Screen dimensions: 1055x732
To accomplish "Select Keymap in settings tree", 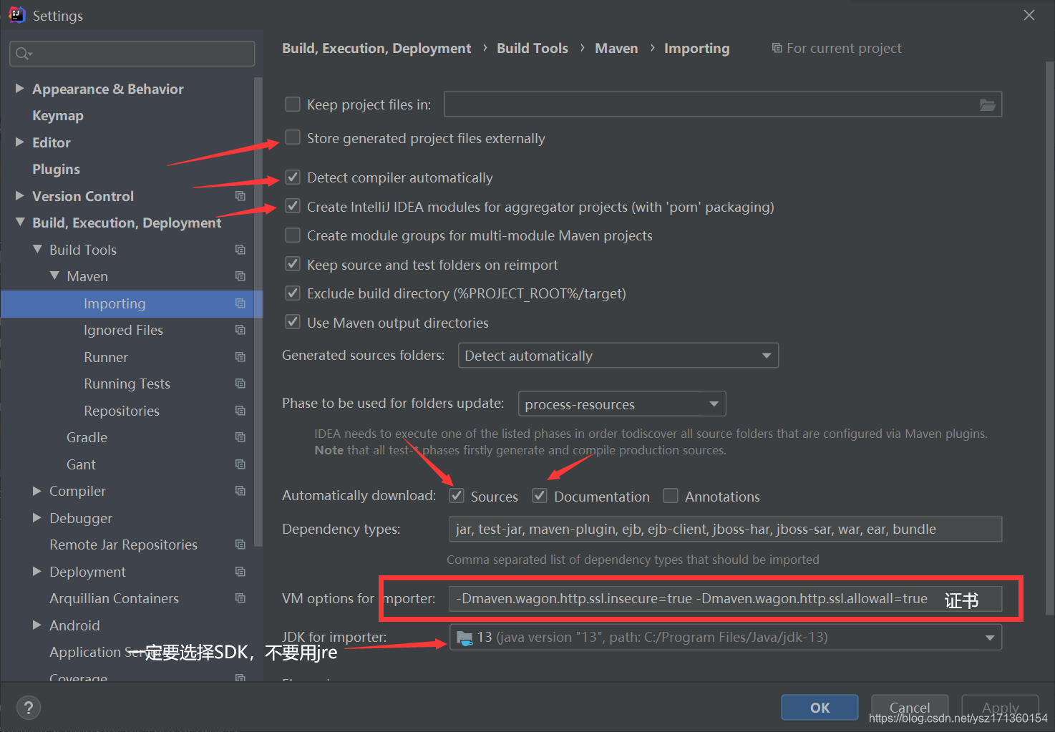I will [58, 116].
